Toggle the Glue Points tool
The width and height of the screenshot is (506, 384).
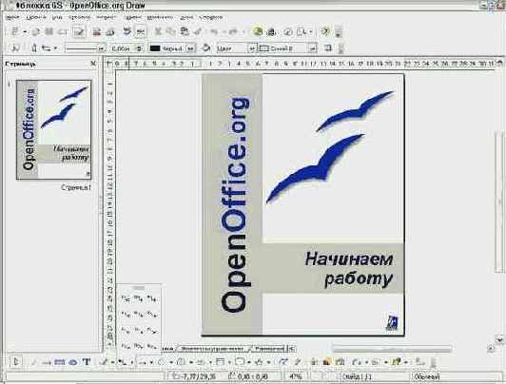pyautogui.click(x=298, y=362)
